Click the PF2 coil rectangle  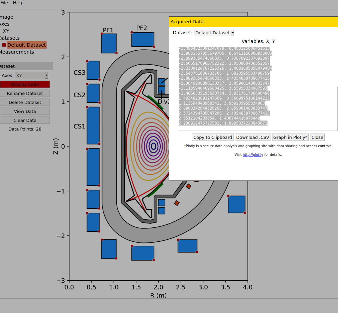(143, 39)
